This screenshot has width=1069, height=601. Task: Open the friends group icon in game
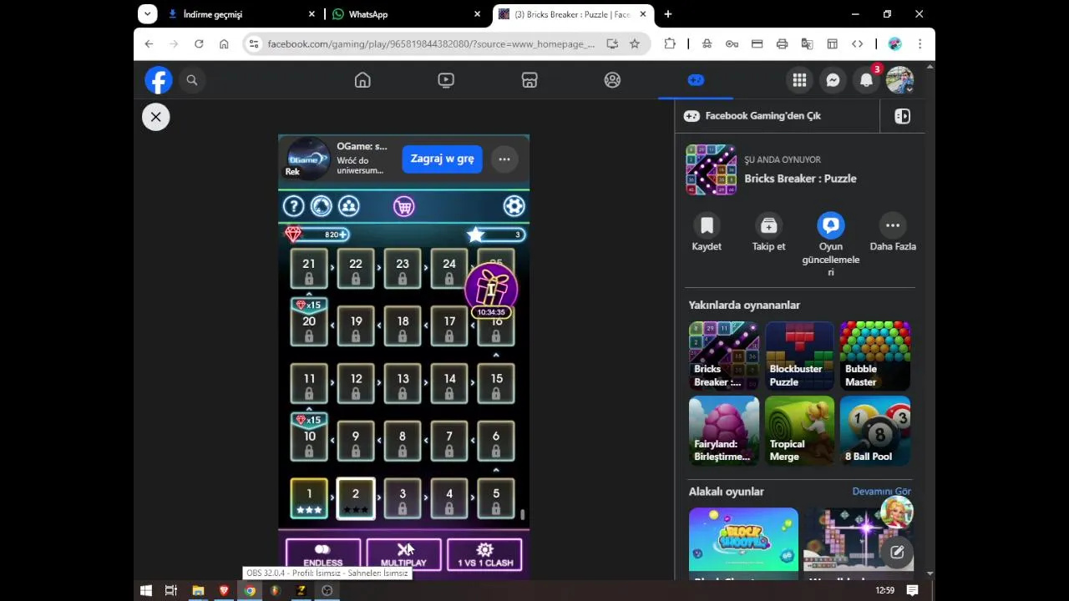pos(348,206)
